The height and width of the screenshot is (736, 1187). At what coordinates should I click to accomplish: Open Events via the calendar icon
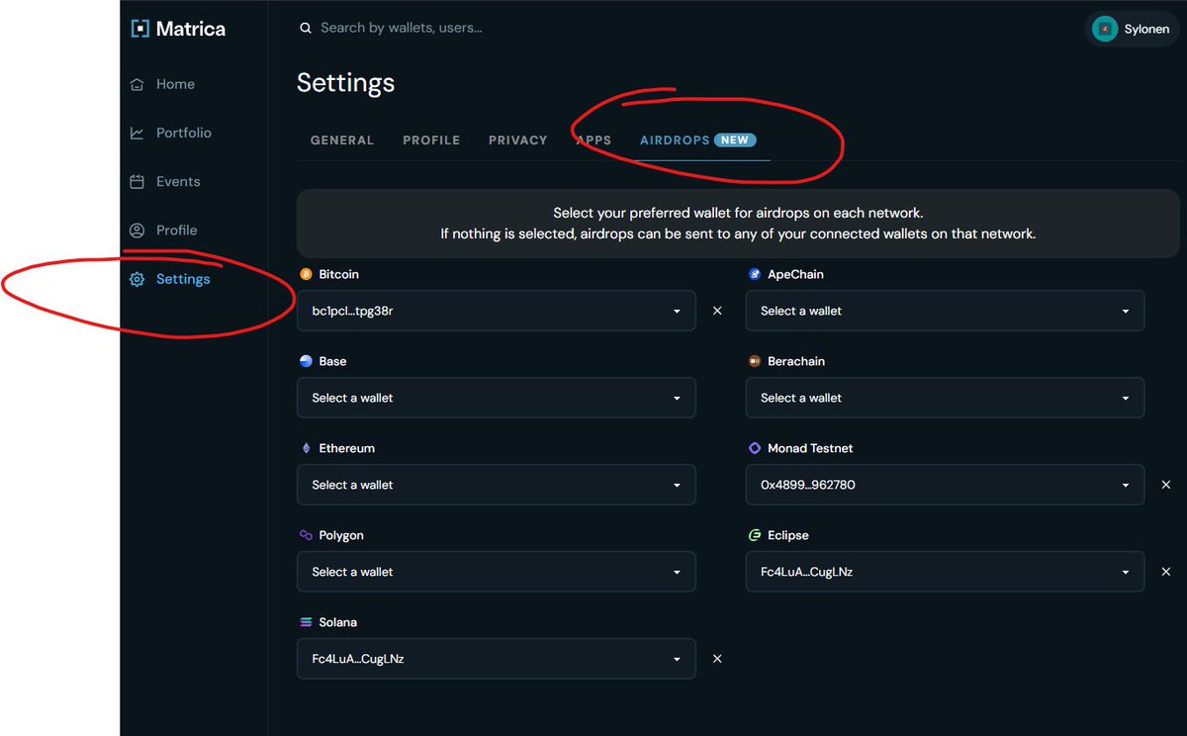[137, 181]
